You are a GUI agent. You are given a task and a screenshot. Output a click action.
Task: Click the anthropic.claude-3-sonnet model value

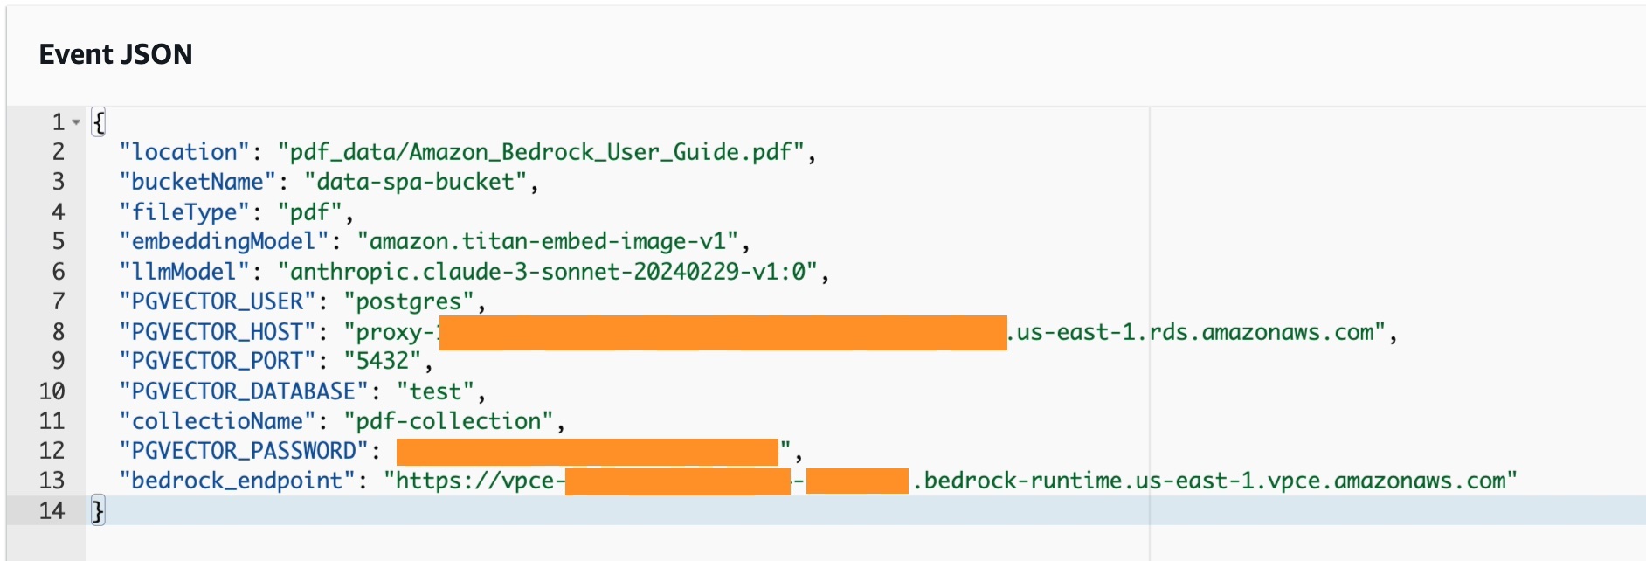[x=548, y=272]
